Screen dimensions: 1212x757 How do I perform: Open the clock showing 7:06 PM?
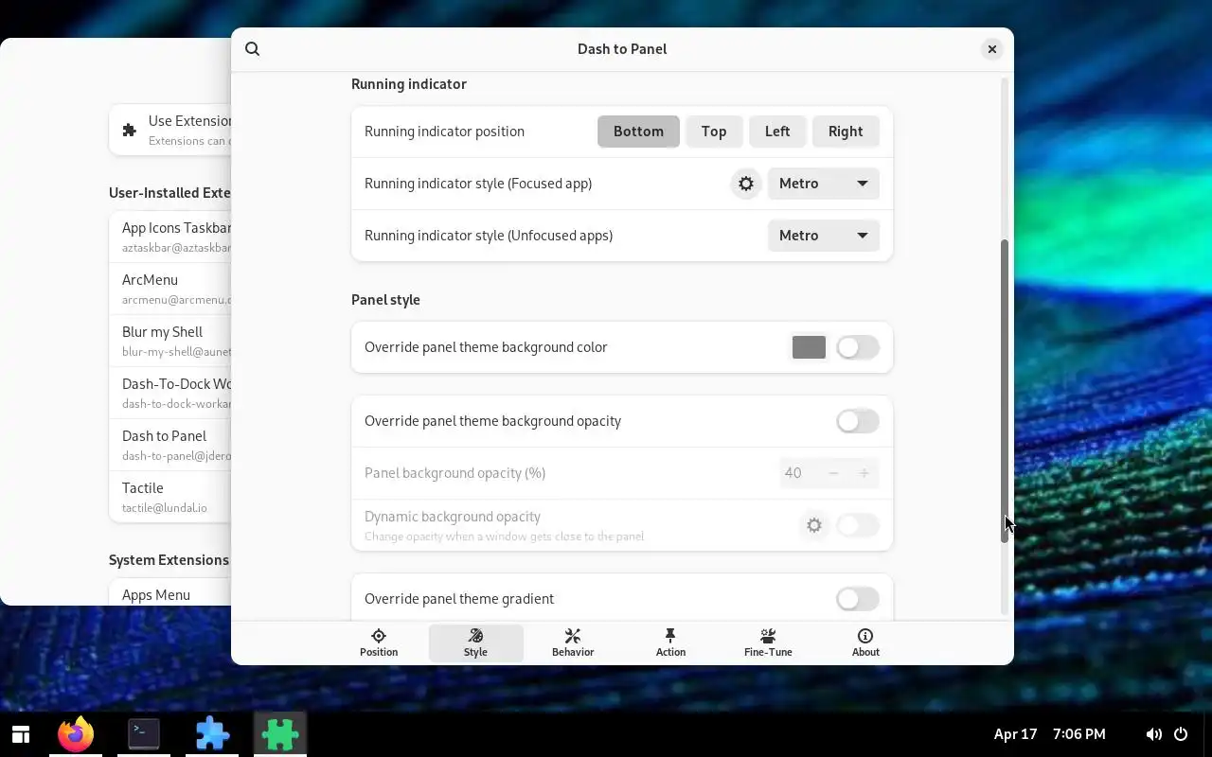[1078, 734]
